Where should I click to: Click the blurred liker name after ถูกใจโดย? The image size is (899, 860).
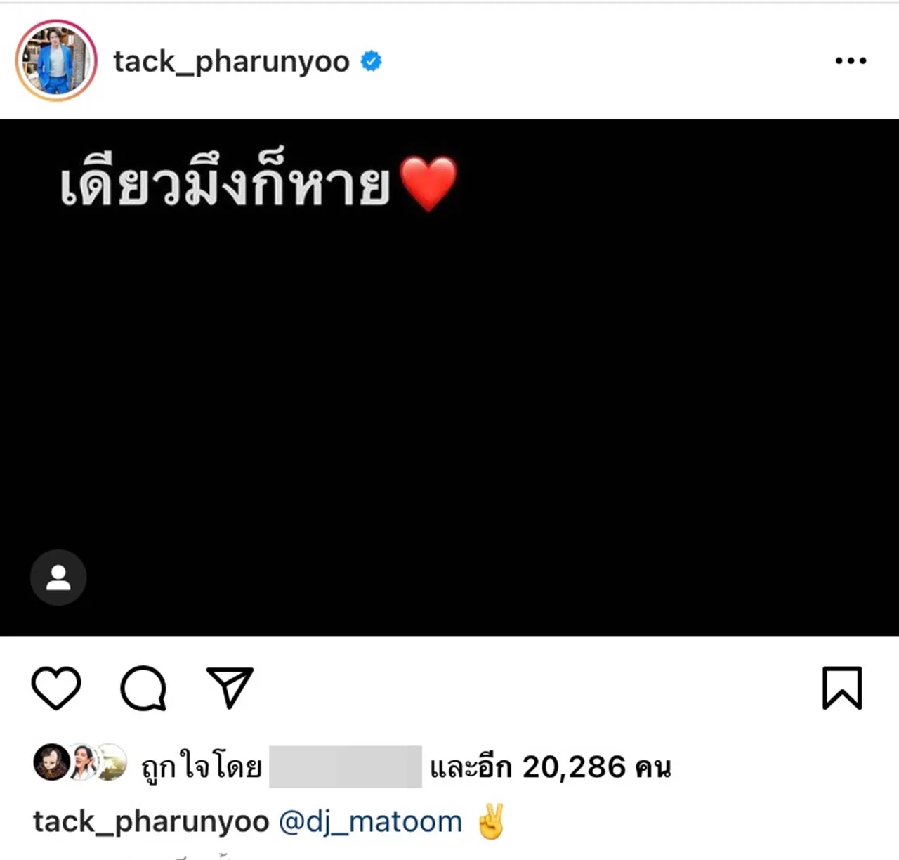346,767
